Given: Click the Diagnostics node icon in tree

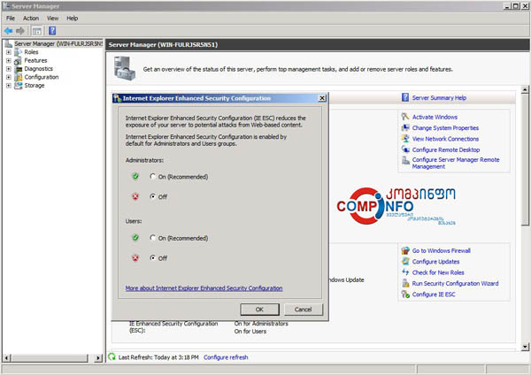Looking at the screenshot, I should (x=18, y=69).
